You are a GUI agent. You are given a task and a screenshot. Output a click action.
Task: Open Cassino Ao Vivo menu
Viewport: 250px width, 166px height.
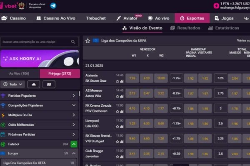[x=56, y=18]
